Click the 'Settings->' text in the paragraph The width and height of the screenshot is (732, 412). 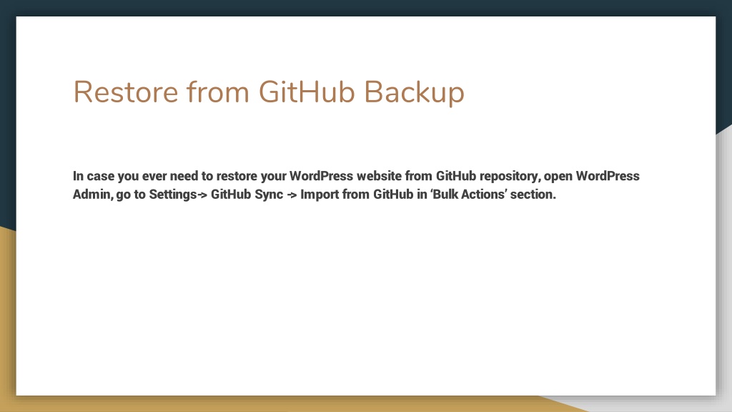click(178, 195)
